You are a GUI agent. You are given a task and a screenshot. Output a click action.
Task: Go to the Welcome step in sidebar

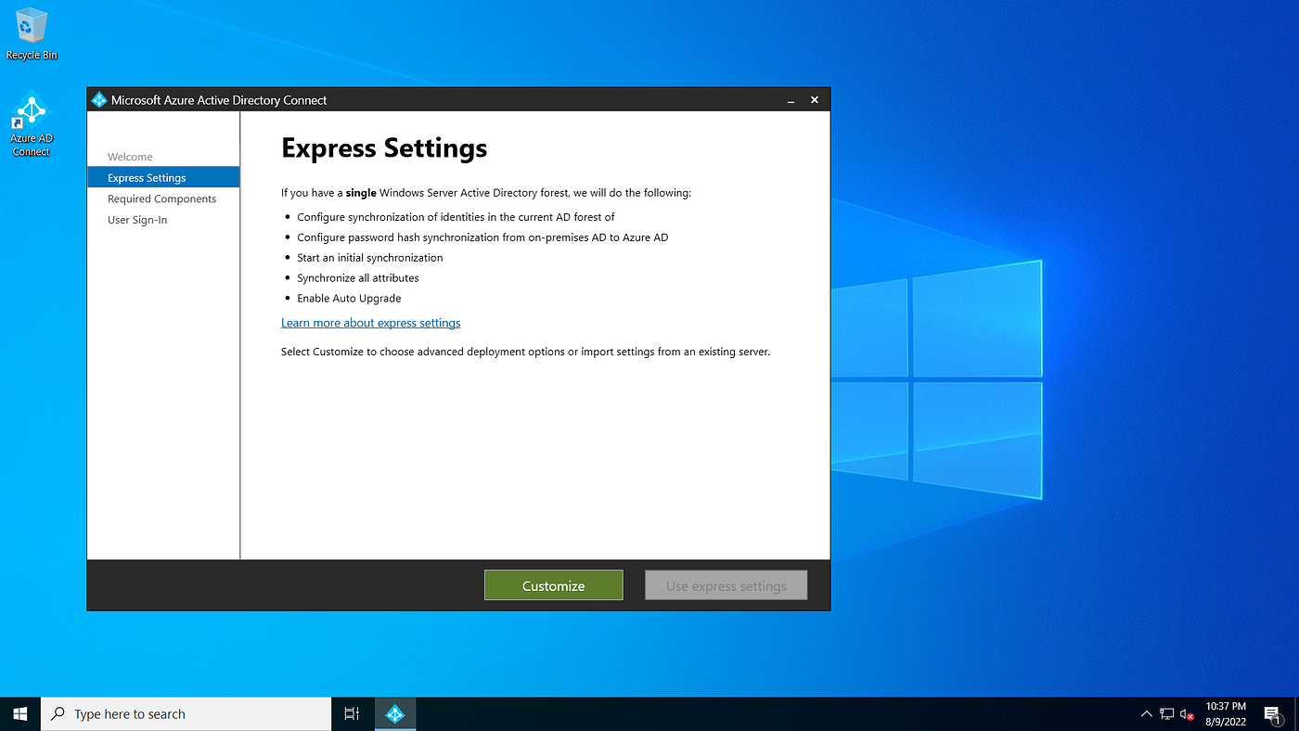130,157
